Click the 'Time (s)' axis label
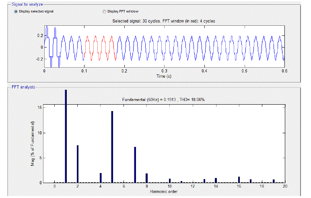 click(x=164, y=75)
